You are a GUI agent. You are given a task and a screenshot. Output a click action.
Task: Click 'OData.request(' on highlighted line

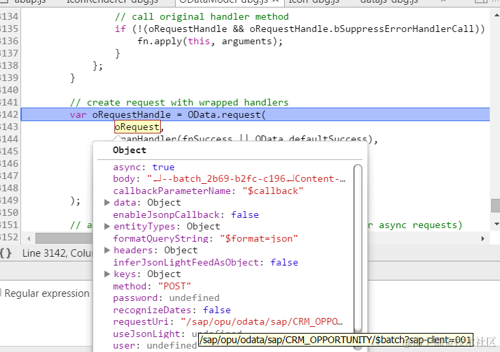(x=227, y=114)
